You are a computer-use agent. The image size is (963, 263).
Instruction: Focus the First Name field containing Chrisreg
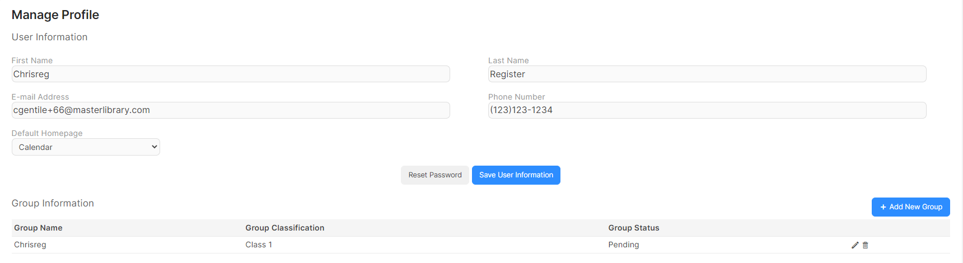click(x=231, y=74)
